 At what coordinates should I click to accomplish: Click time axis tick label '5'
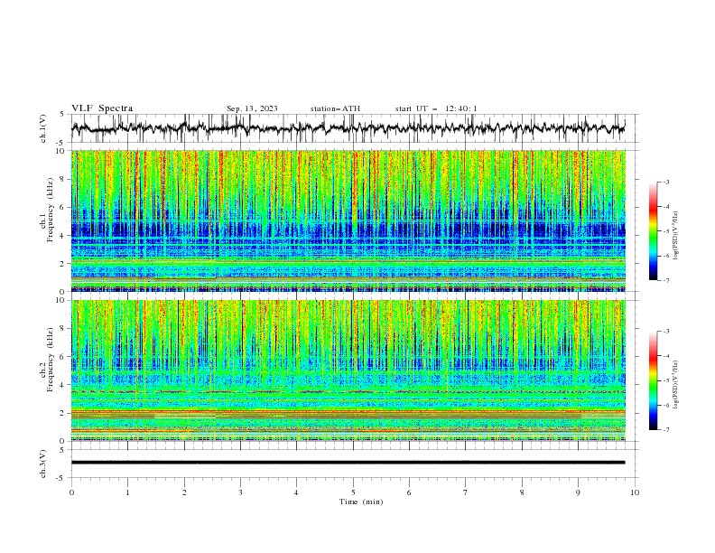pos(353,492)
